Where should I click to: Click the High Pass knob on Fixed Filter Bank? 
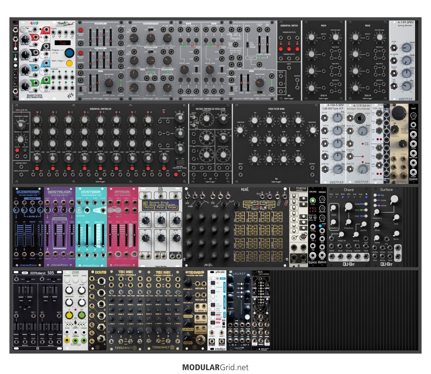point(312,130)
